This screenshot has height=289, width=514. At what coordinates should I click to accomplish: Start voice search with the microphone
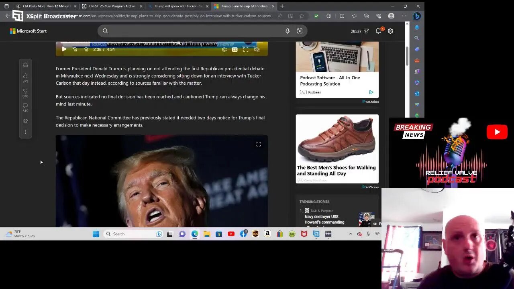[288, 31]
